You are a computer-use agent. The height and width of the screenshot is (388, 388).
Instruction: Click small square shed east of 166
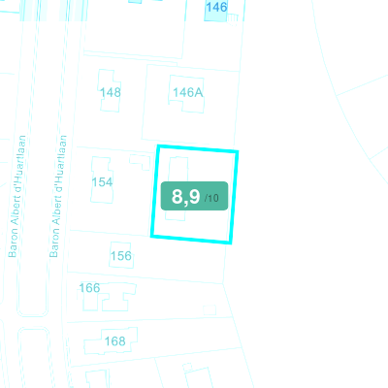[210, 310]
